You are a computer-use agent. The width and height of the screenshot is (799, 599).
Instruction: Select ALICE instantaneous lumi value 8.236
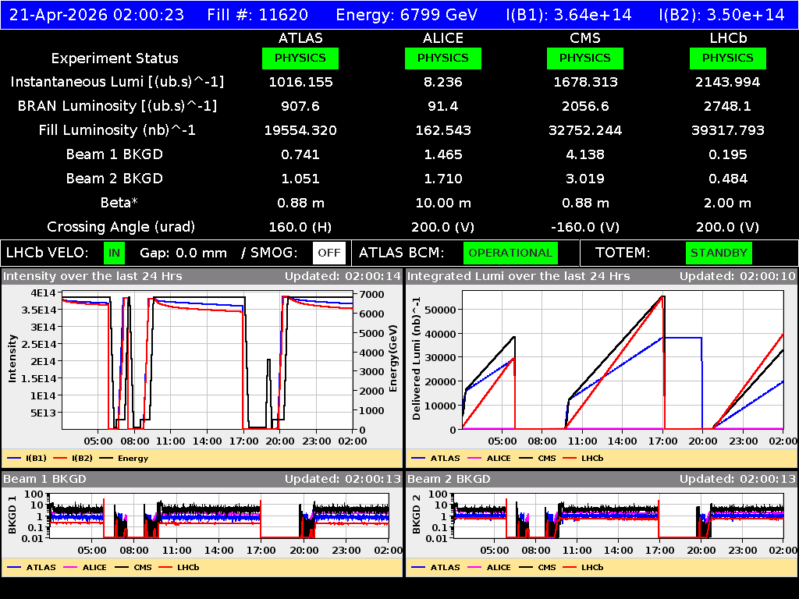point(443,82)
